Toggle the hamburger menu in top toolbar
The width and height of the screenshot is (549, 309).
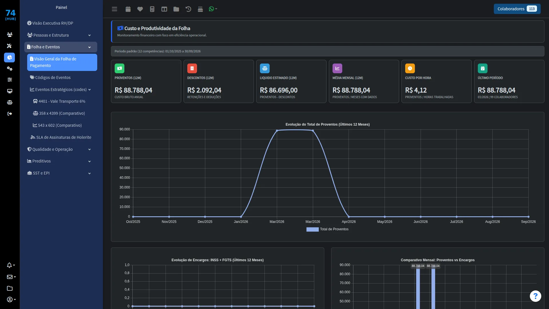click(x=114, y=9)
